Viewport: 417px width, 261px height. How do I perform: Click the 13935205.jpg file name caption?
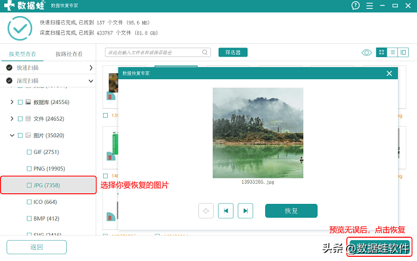[x=258, y=182]
